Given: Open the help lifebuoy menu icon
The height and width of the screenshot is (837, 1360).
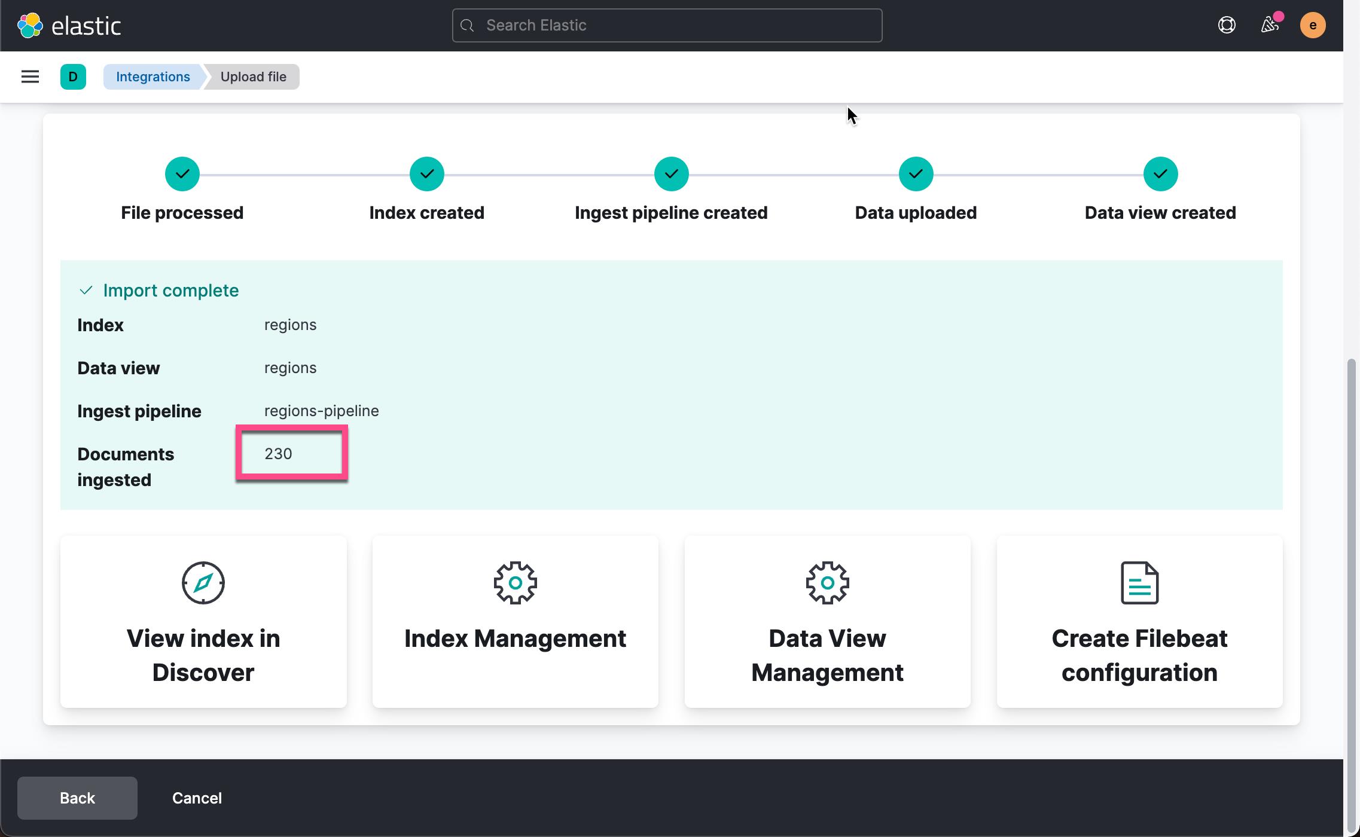Looking at the screenshot, I should 1227,25.
